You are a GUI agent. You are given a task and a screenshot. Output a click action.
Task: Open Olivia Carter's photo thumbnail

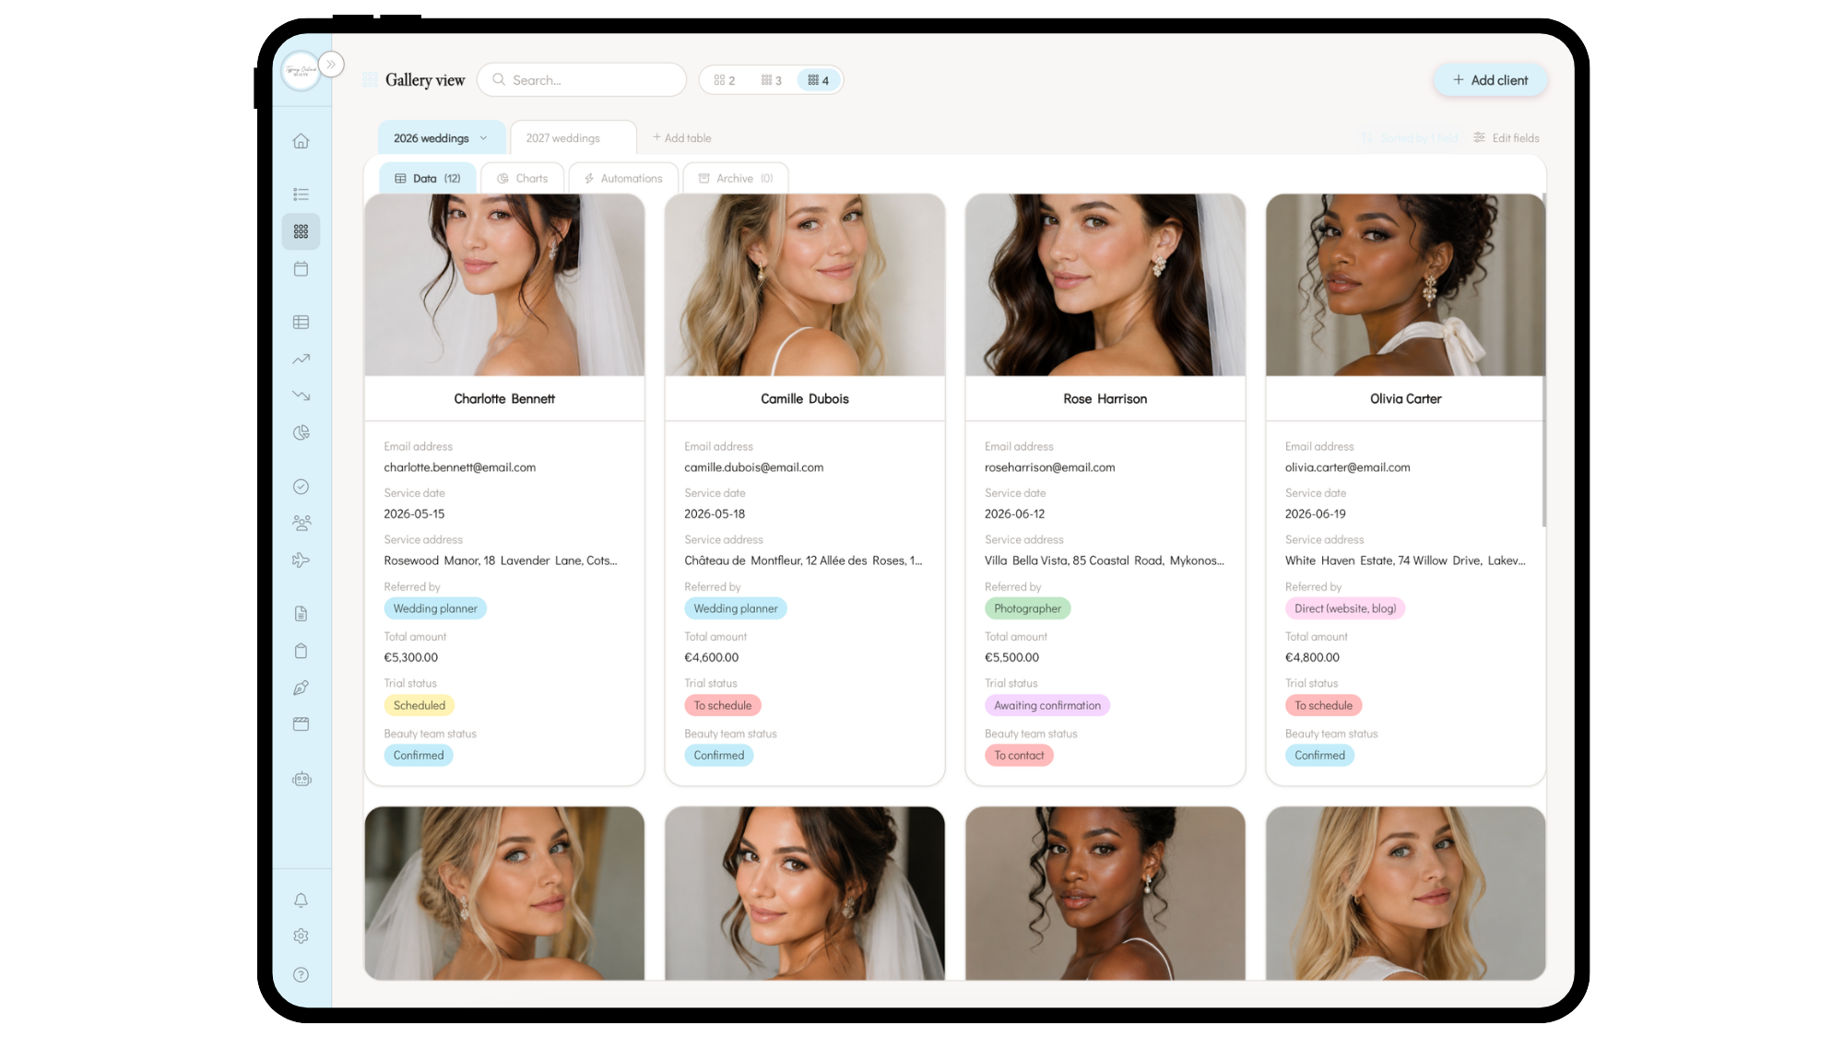1405,285
